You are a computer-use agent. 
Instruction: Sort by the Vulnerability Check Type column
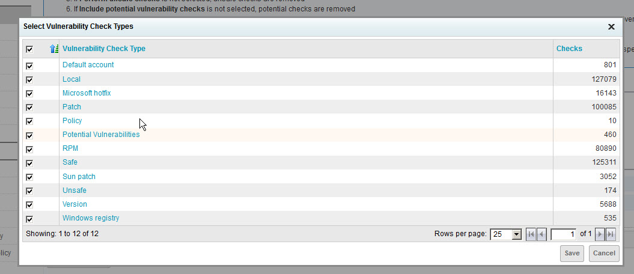click(x=104, y=49)
